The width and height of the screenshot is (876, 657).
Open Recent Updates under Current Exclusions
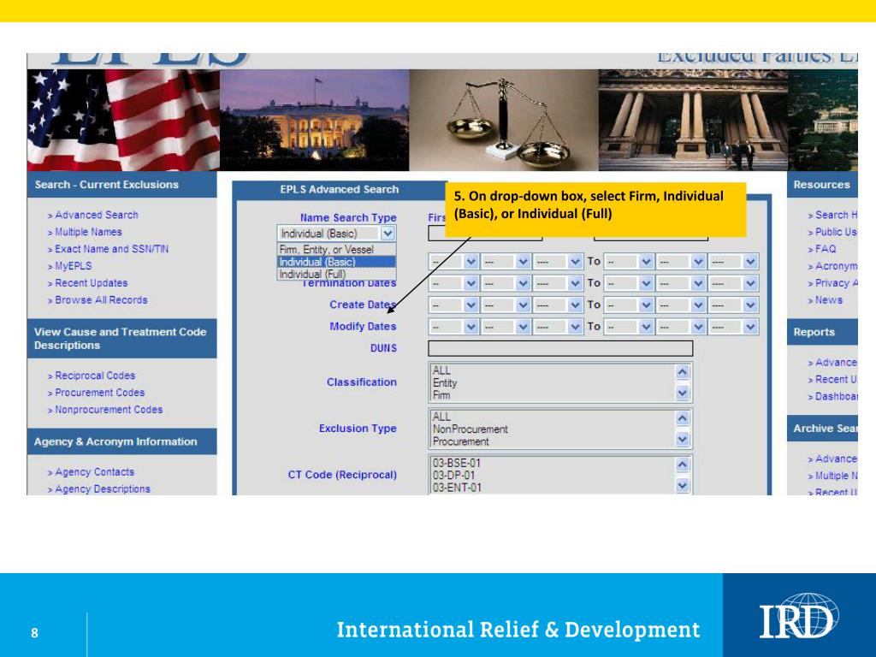[91, 283]
